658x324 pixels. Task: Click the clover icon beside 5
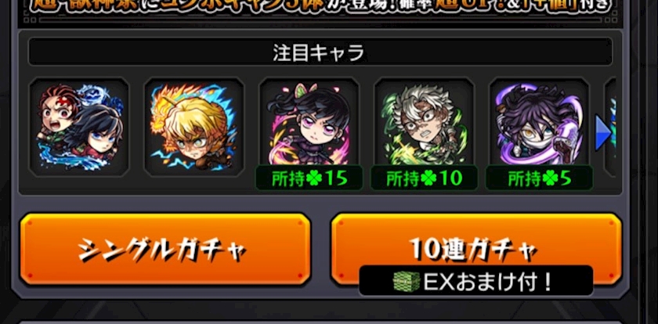tap(550, 179)
